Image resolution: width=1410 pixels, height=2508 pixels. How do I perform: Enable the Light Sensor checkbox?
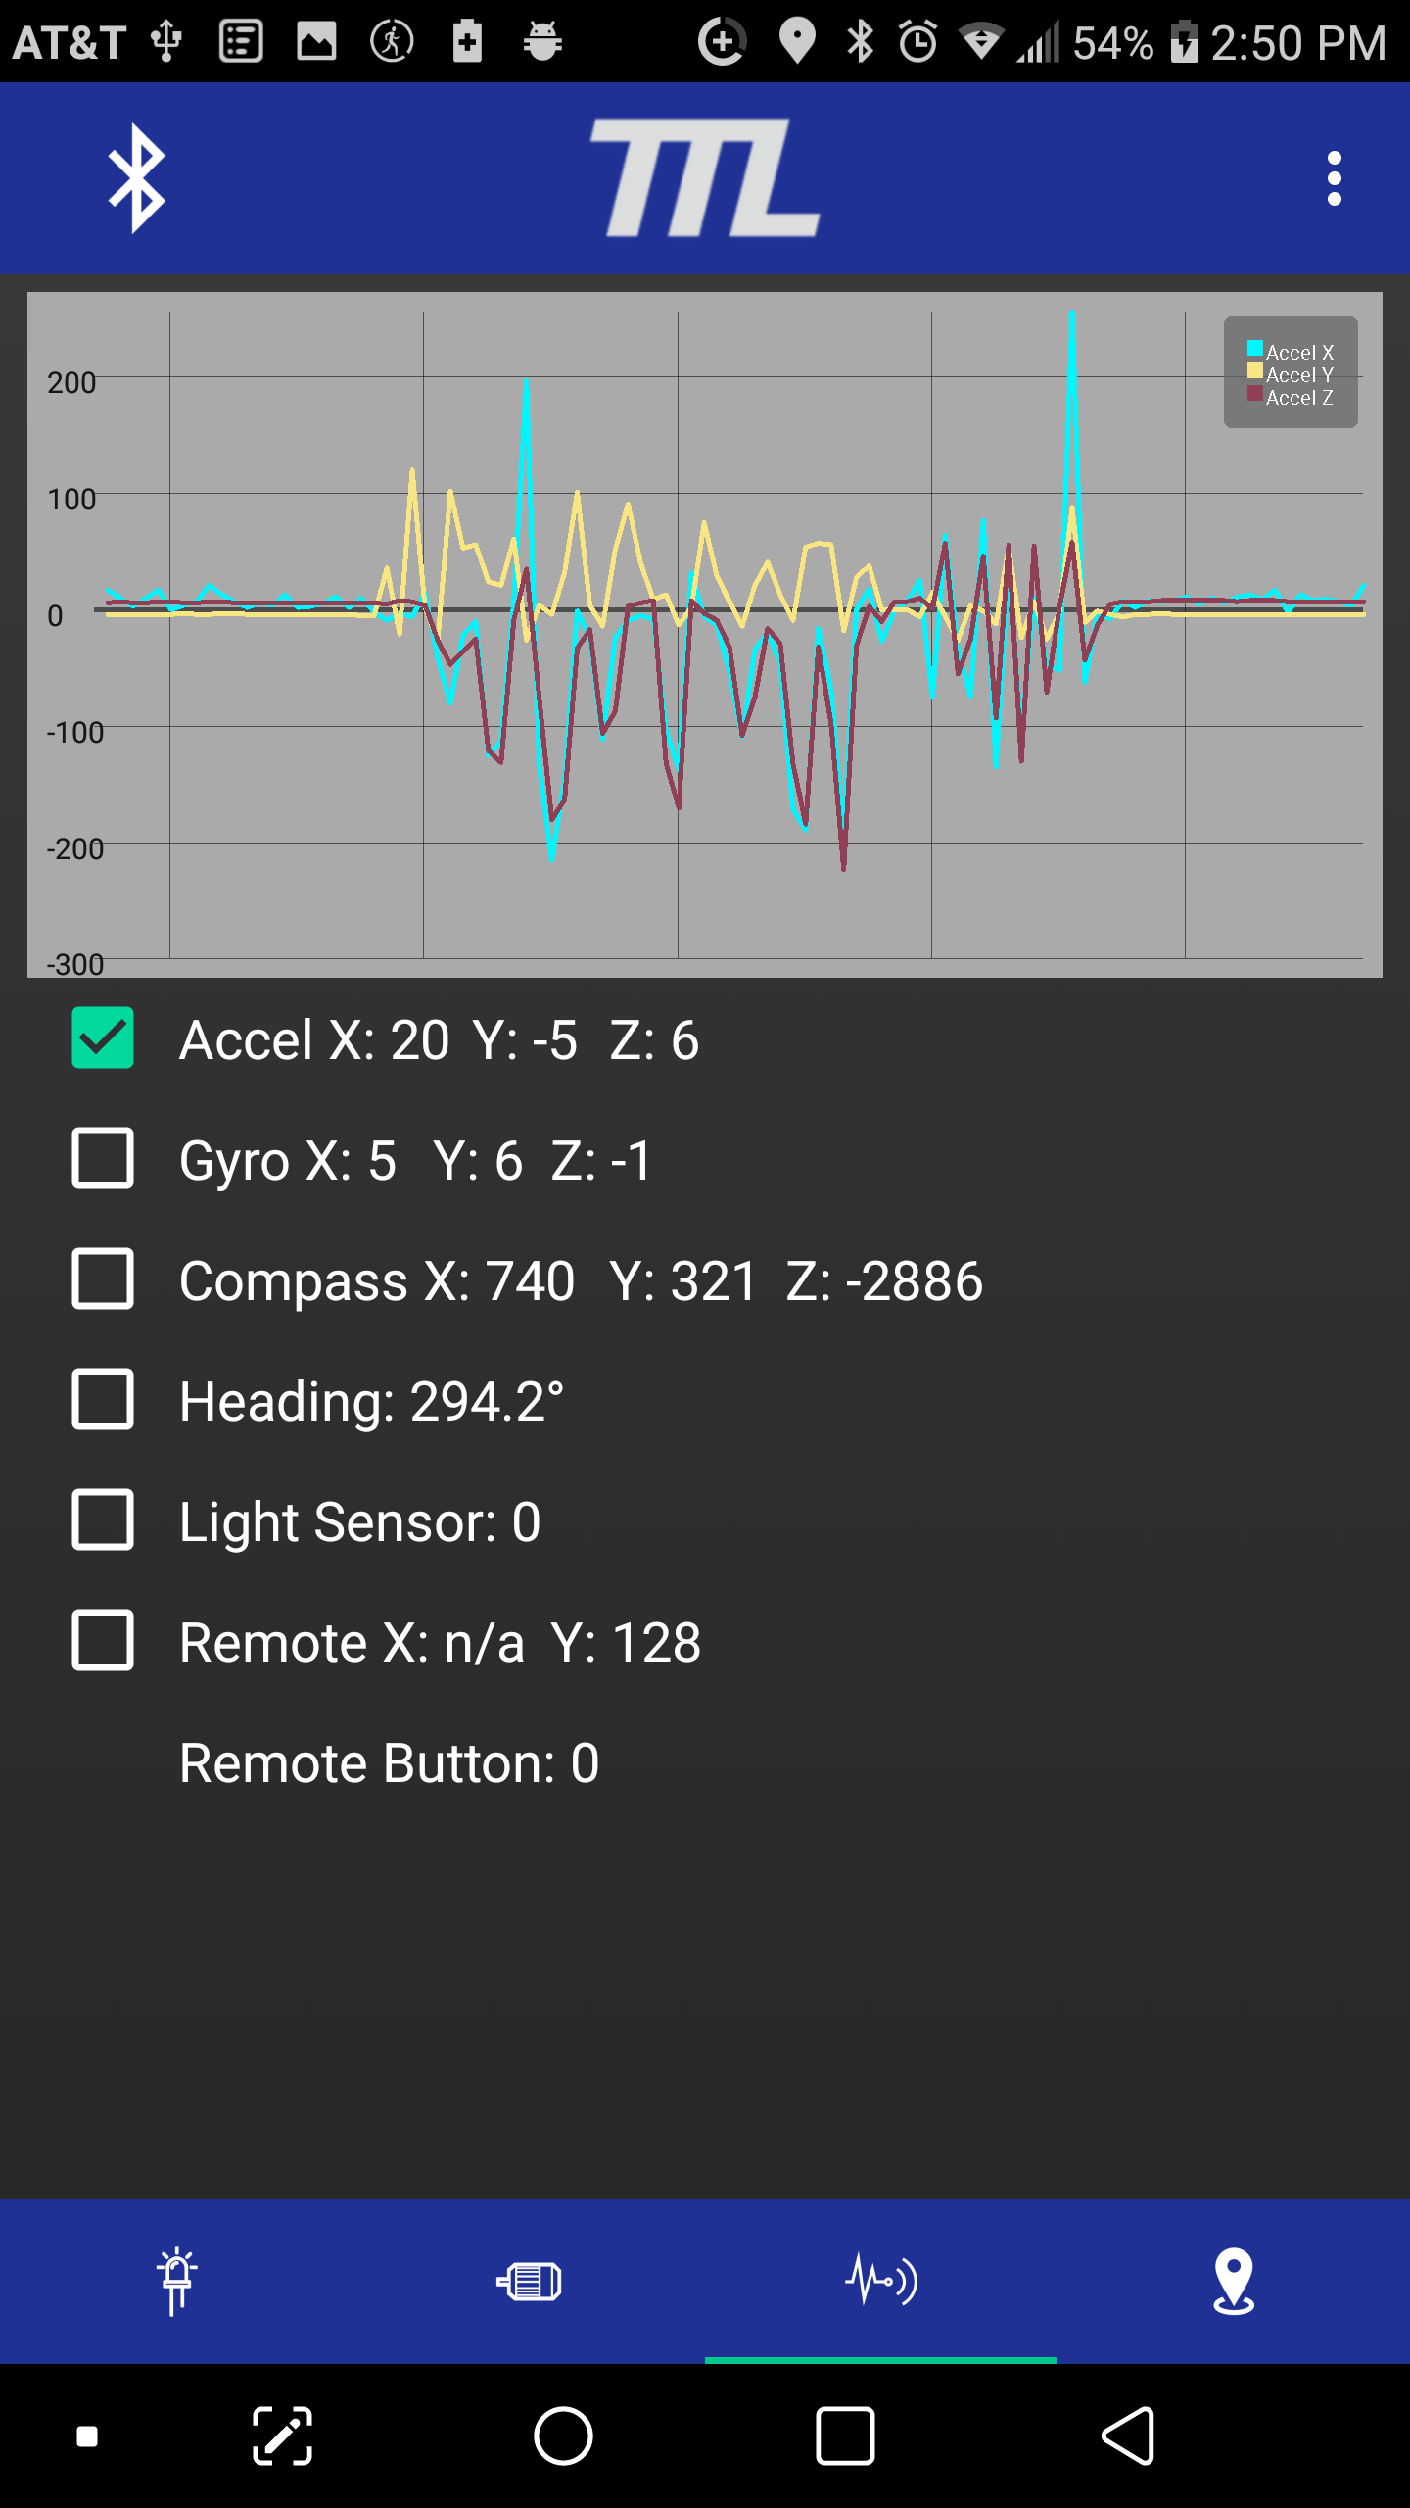[x=103, y=1521]
